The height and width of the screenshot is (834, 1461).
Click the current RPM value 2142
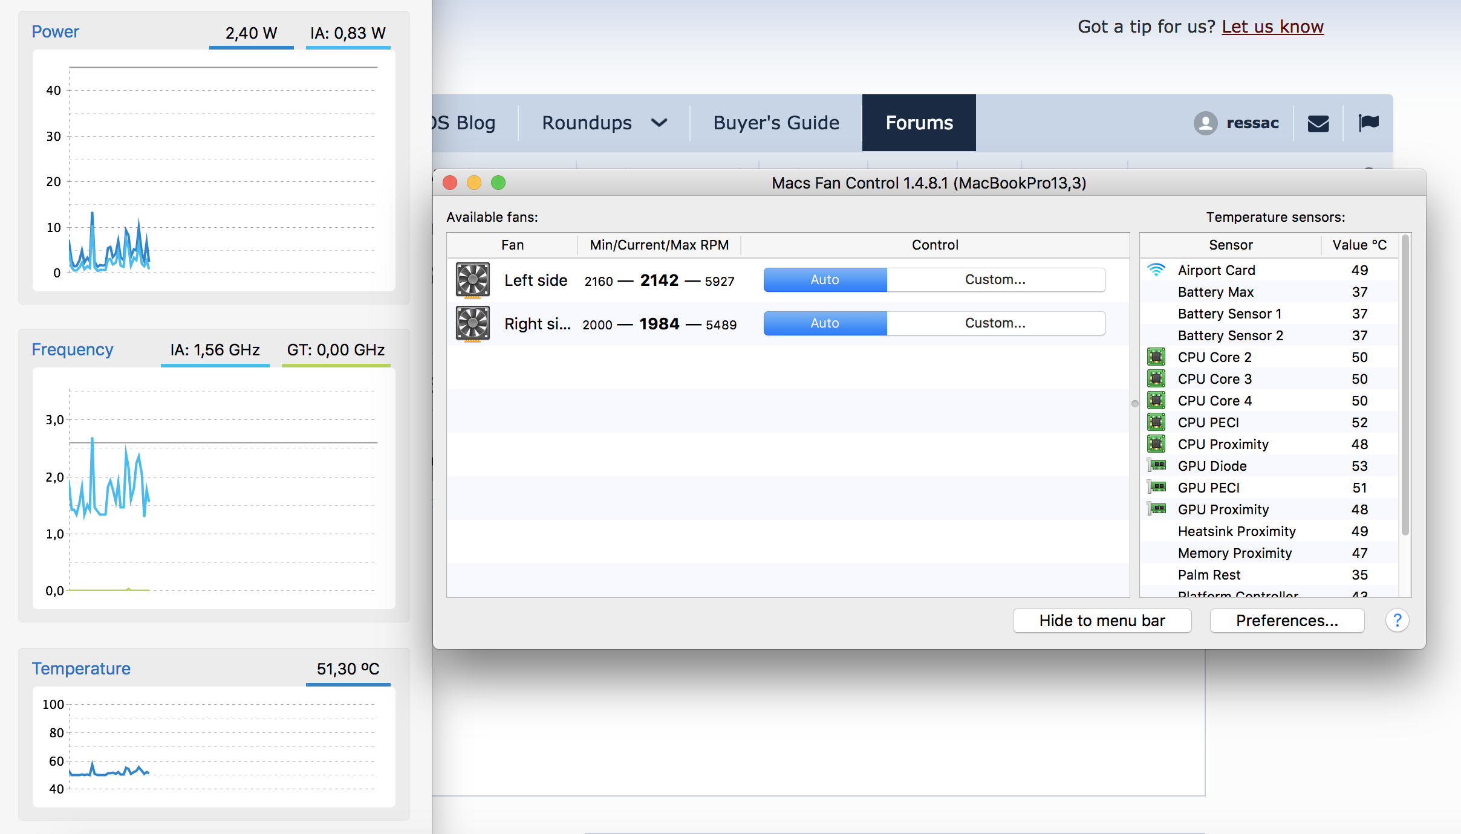point(659,280)
